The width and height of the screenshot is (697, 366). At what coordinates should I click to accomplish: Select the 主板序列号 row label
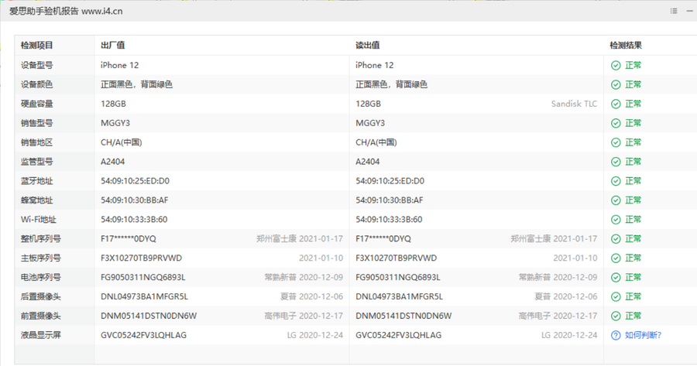coord(41,258)
